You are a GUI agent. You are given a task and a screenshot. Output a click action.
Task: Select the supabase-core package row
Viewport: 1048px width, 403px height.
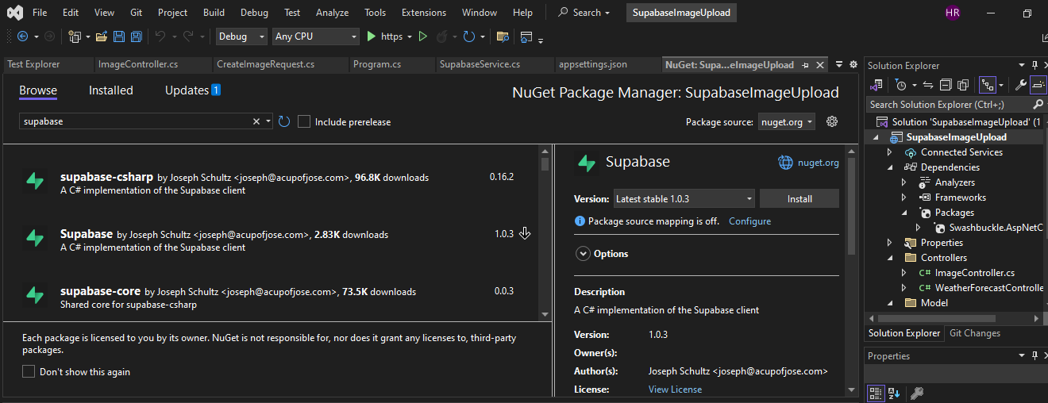coord(271,297)
